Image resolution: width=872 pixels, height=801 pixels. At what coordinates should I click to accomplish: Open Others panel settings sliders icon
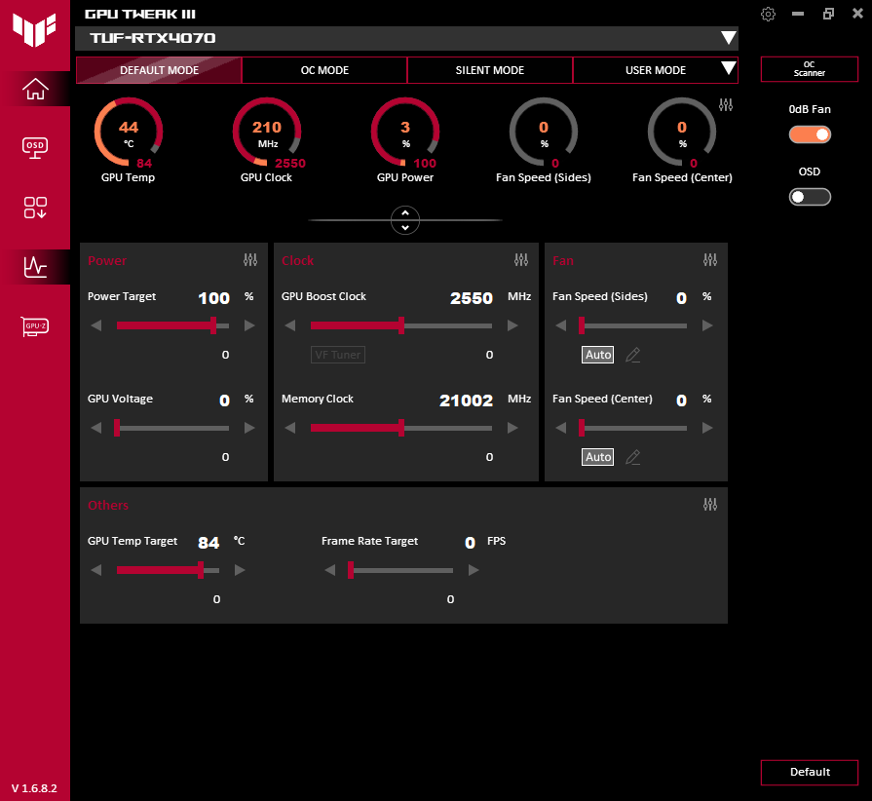point(710,505)
